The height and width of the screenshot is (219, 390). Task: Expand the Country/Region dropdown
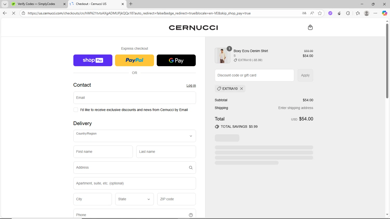pyautogui.click(x=135, y=136)
